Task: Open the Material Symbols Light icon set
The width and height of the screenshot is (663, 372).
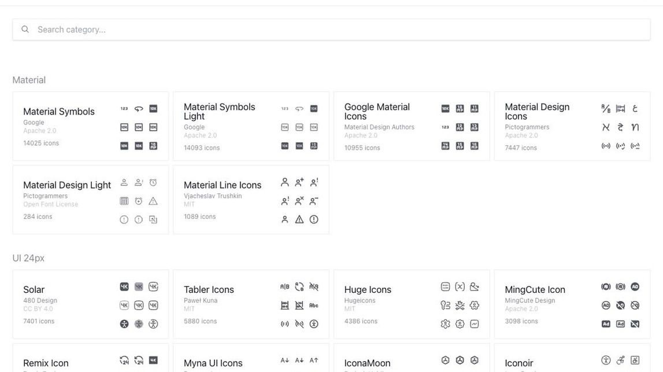Action: 251,126
